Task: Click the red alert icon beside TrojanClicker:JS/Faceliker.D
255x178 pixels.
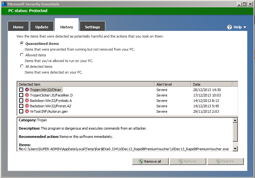Action: click(27, 95)
